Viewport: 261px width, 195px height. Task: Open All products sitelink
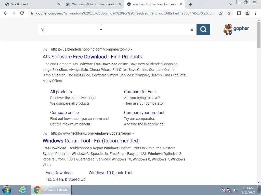(x=61, y=92)
